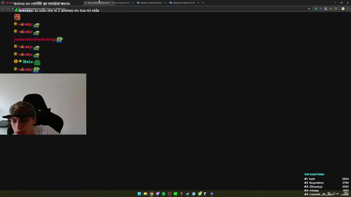Click the emote avatar under dreckso's message
351x197 pixels.
pos(17,17)
